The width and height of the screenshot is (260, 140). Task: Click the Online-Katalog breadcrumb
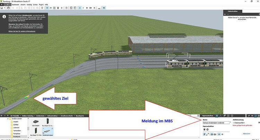pos(28,116)
